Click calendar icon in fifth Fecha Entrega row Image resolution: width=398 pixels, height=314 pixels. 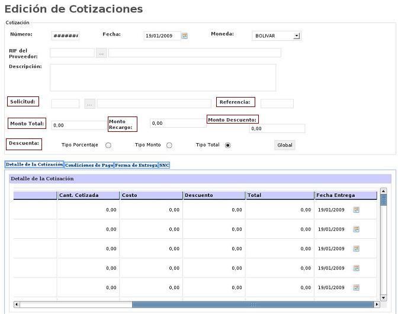point(357,288)
